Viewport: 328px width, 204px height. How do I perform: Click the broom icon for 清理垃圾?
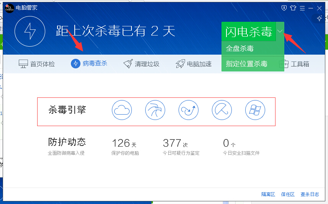pos(128,64)
